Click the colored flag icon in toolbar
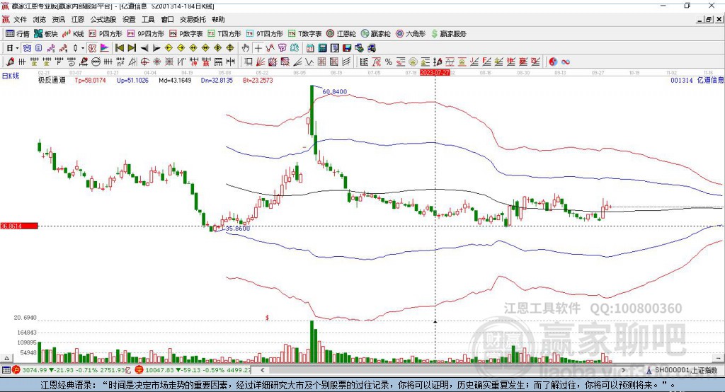This screenshot has height=392, width=725. coord(105,48)
